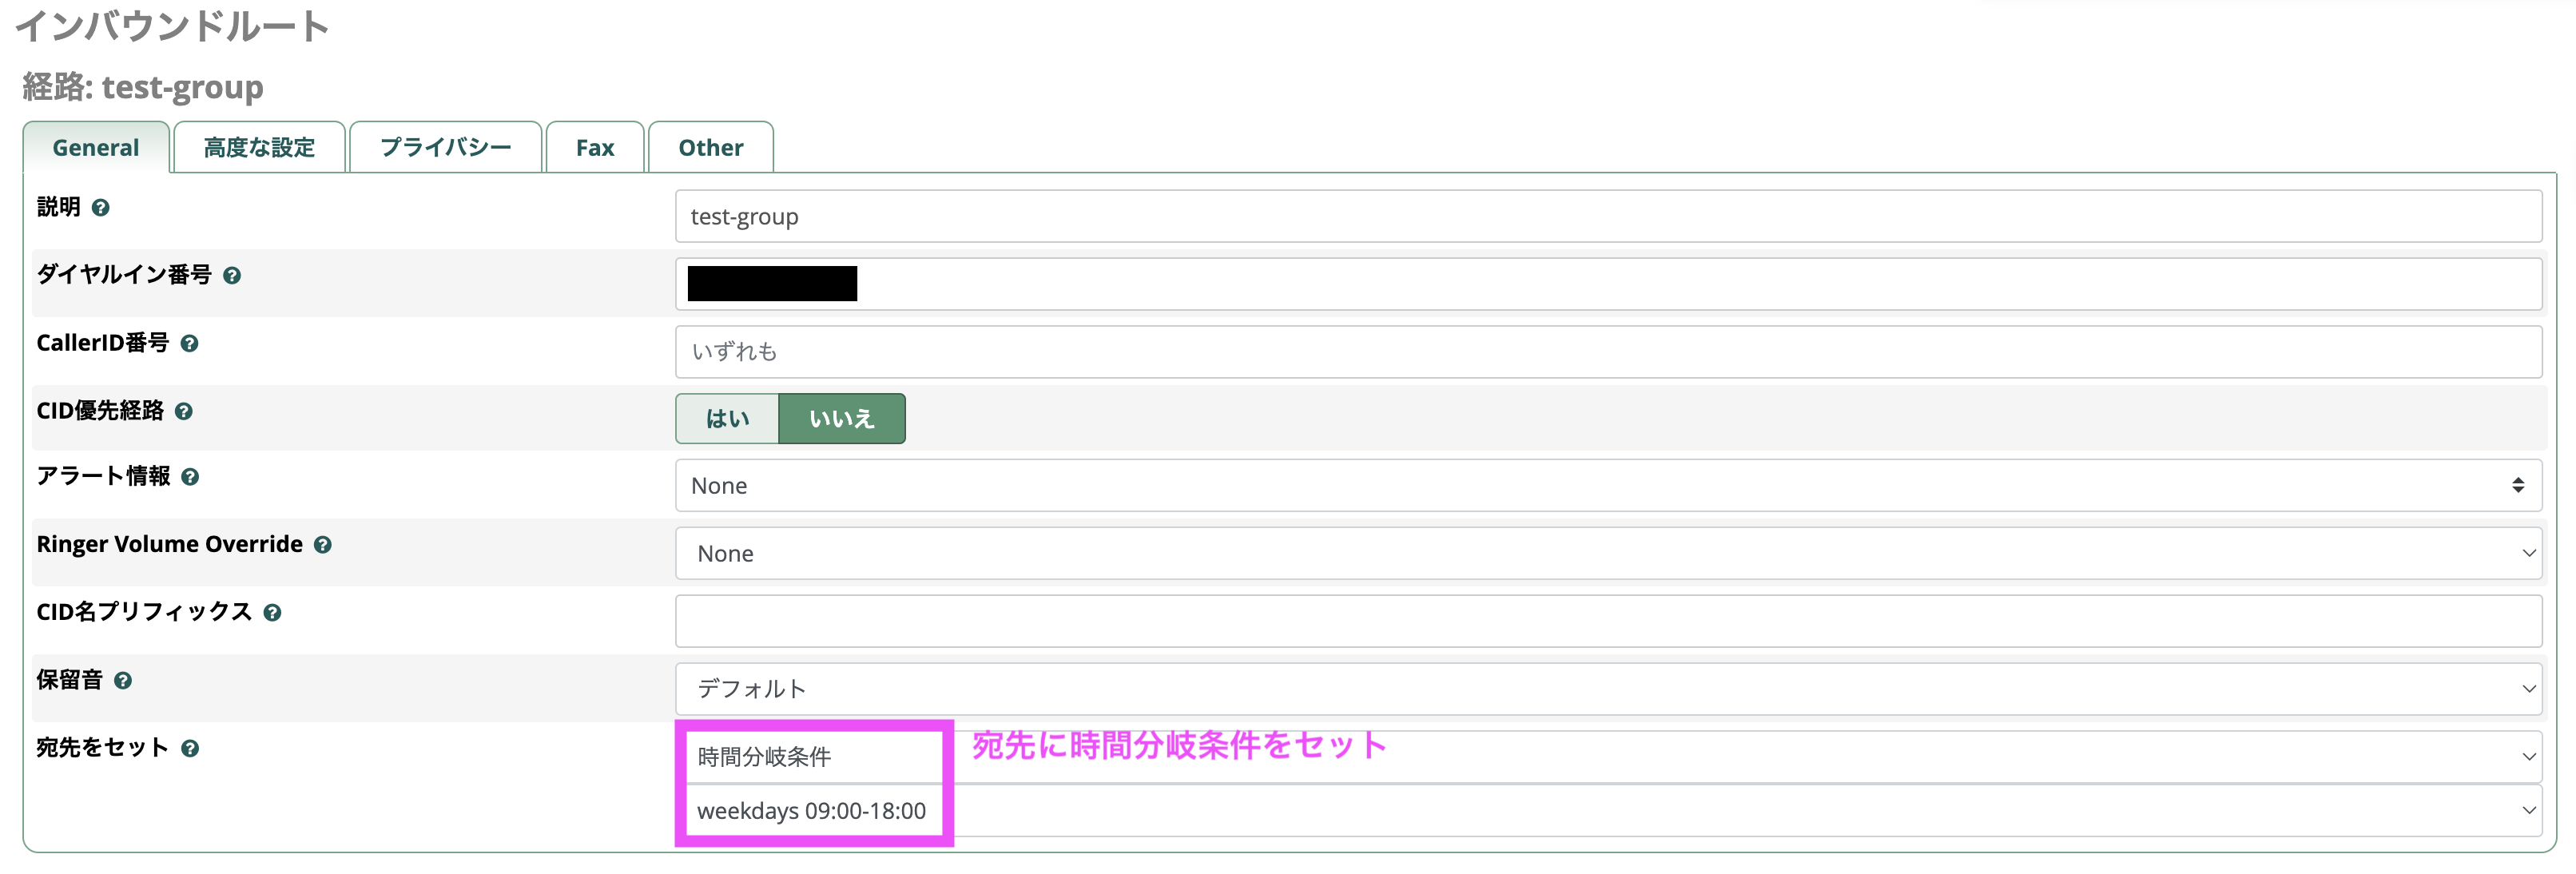2576x874 pixels.
Task: Open the プライバシー tab
Action: coord(446,148)
